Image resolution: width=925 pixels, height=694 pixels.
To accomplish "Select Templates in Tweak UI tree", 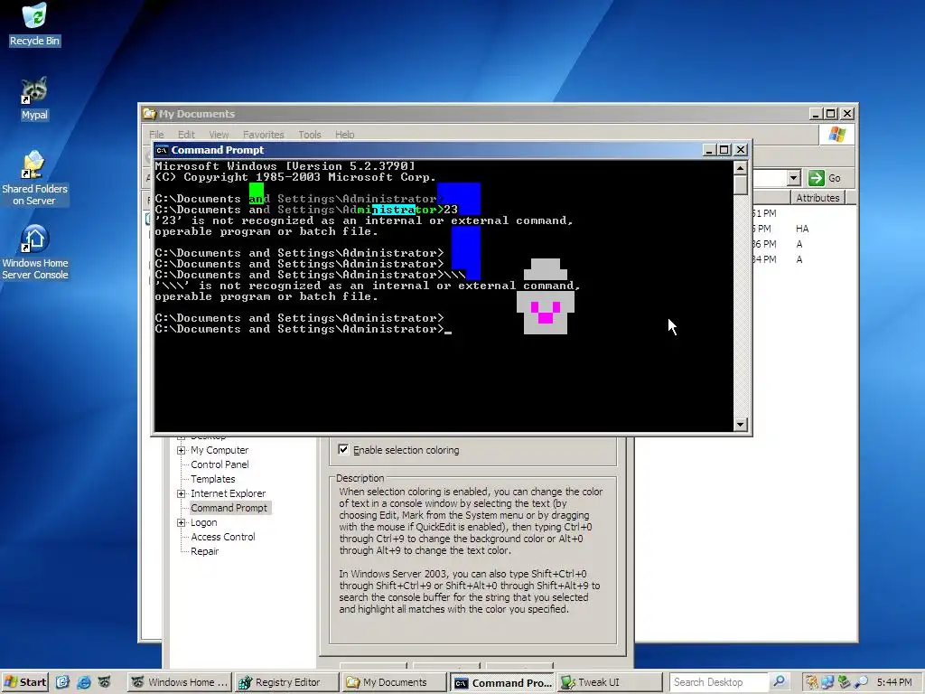I will click(x=213, y=479).
